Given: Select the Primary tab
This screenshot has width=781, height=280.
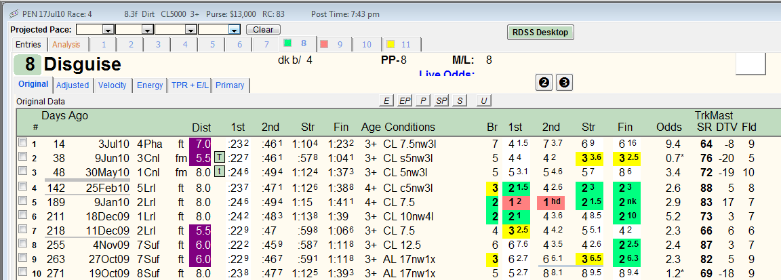Looking at the screenshot, I should click(230, 85).
